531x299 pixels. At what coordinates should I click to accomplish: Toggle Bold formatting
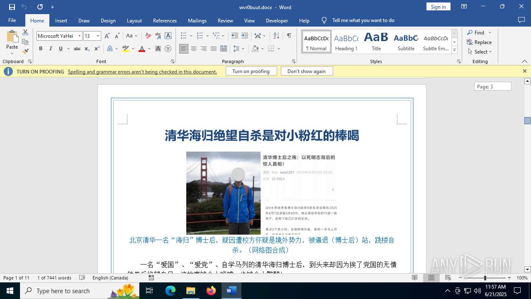pyautogui.click(x=41, y=49)
